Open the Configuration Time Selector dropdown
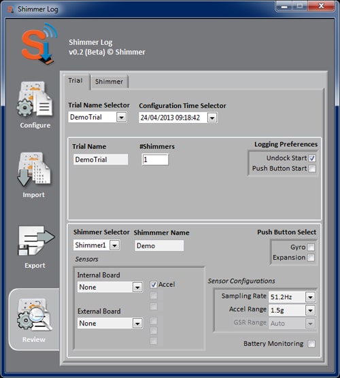340x378 pixels. (x=212, y=118)
